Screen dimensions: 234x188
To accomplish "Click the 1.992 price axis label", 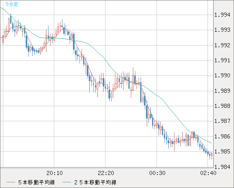I will pyautogui.click(x=222, y=45).
